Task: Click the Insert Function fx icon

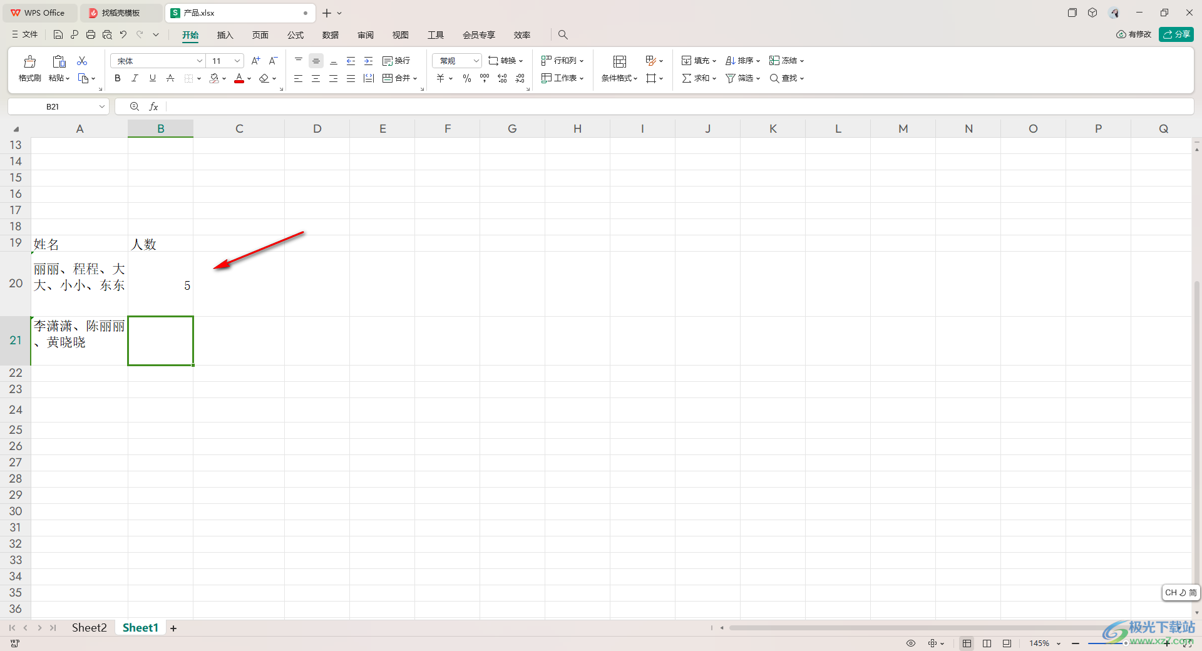Action: point(153,106)
